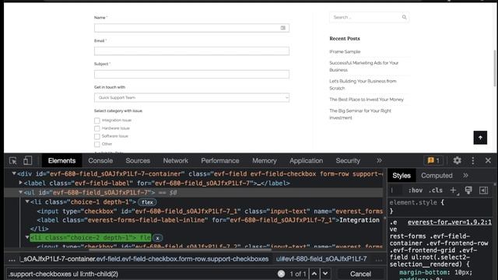Open the Memory tab
The width and height of the screenshot is (498, 280).
265,161
